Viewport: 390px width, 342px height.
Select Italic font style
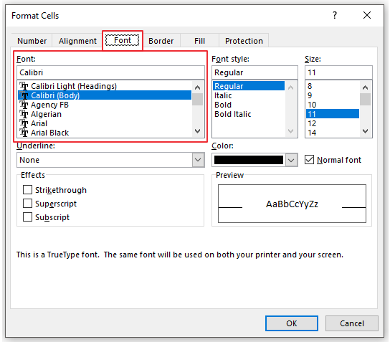pos(249,95)
